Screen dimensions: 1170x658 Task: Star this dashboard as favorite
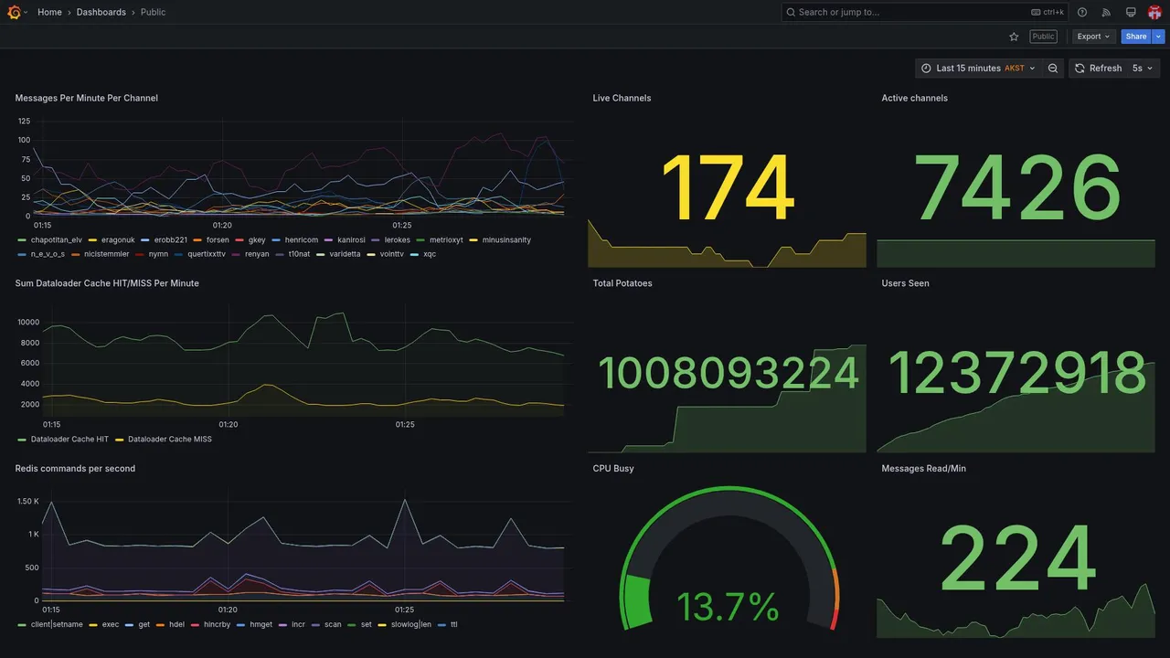[1014, 37]
